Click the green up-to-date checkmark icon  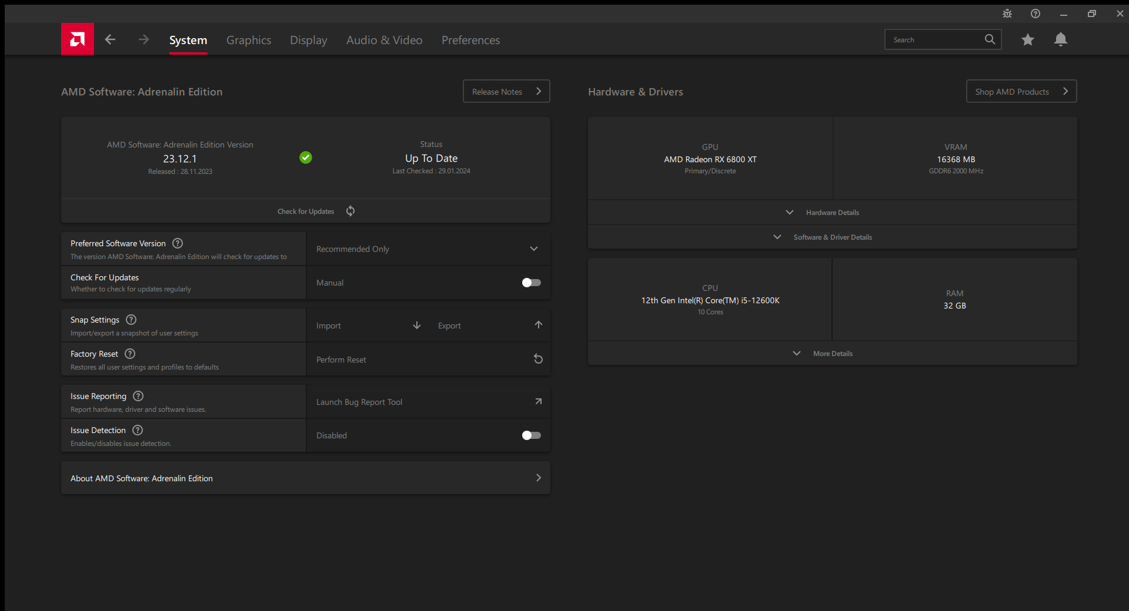pos(306,157)
